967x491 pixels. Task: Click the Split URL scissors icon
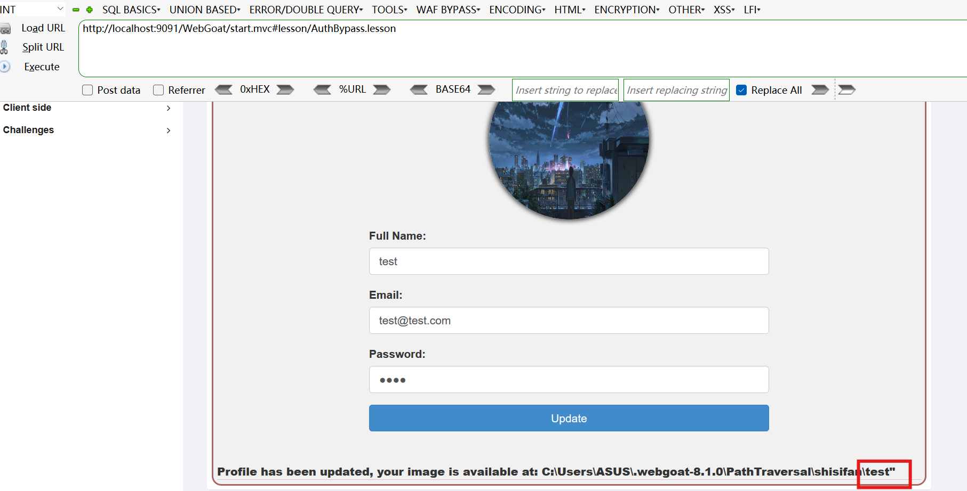[x=4, y=47]
